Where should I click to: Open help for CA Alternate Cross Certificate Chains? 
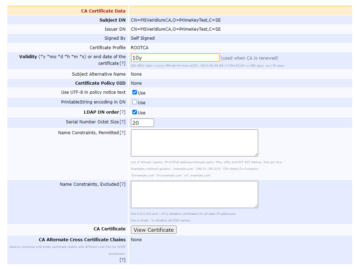122,260
